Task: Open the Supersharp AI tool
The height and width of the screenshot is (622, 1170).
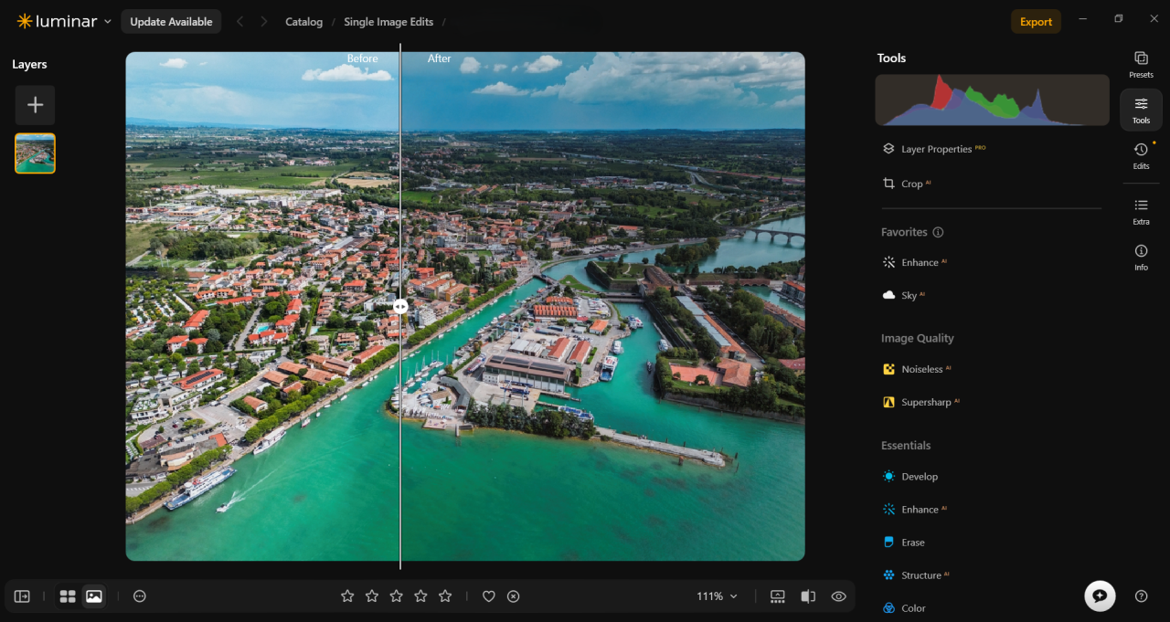Action: pyautogui.click(x=920, y=402)
